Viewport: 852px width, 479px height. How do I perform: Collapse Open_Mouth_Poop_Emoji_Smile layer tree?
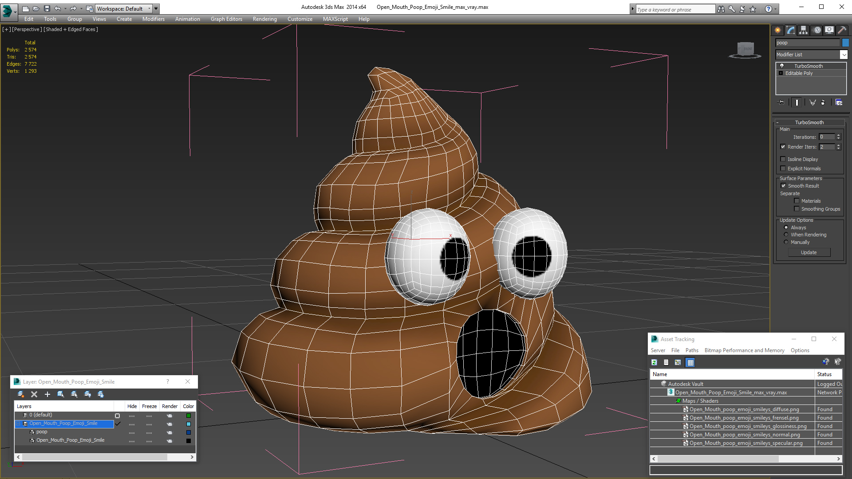pyautogui.click(x=18, y=424)
